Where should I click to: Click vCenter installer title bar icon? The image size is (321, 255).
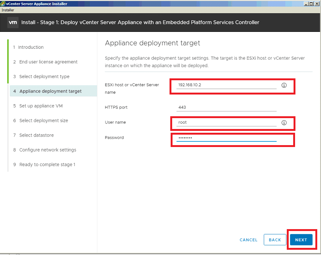[3, 3]
